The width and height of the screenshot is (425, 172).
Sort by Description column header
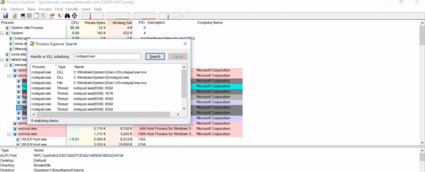click(156, 23)
